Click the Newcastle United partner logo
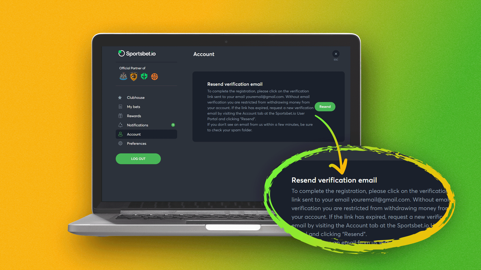The width and height of the screenshot is (481, 270). tap(123, 76)
